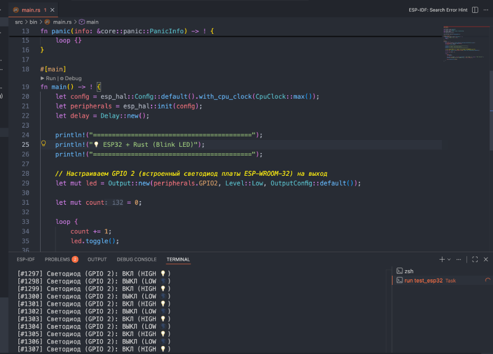Viewport: 493px width, 354px height.
Task: Maximize the terminal panel size
Action: point(475,259)
